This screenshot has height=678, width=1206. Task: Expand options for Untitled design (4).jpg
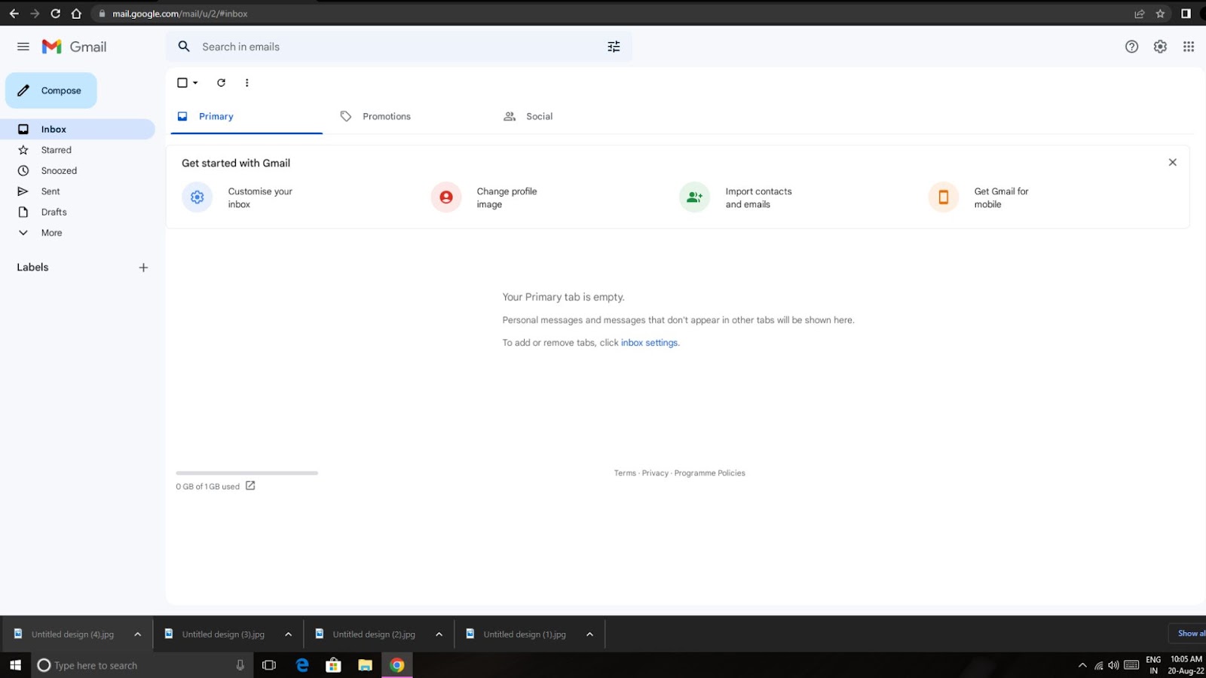pyautogui.click(x=138, y=634)
